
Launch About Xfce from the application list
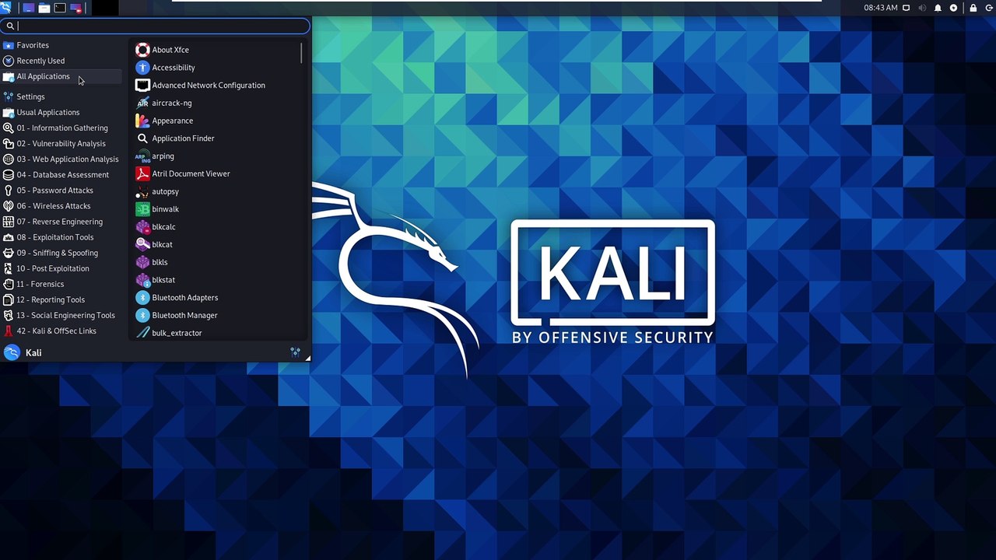215,50
